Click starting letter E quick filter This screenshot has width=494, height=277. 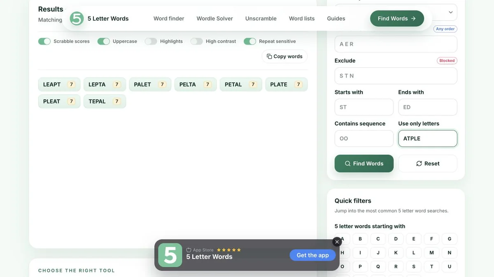click(414, 239)
